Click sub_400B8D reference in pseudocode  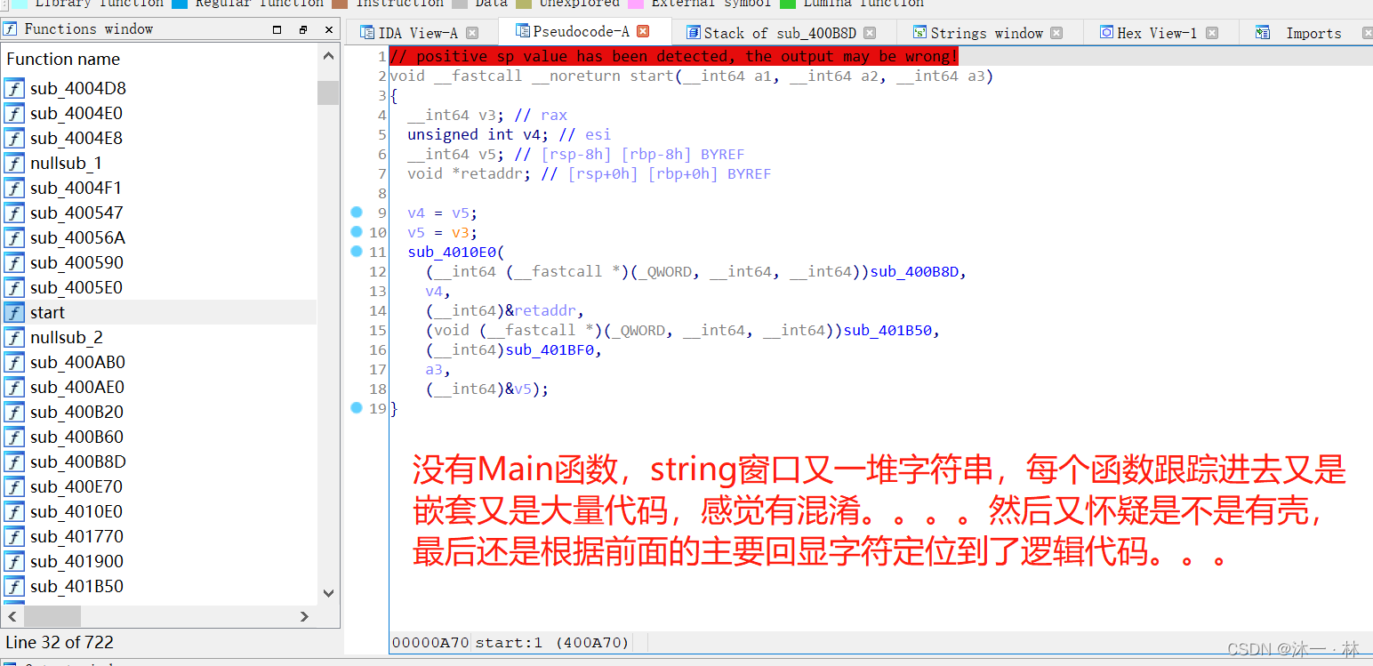[x=914, y=271]
